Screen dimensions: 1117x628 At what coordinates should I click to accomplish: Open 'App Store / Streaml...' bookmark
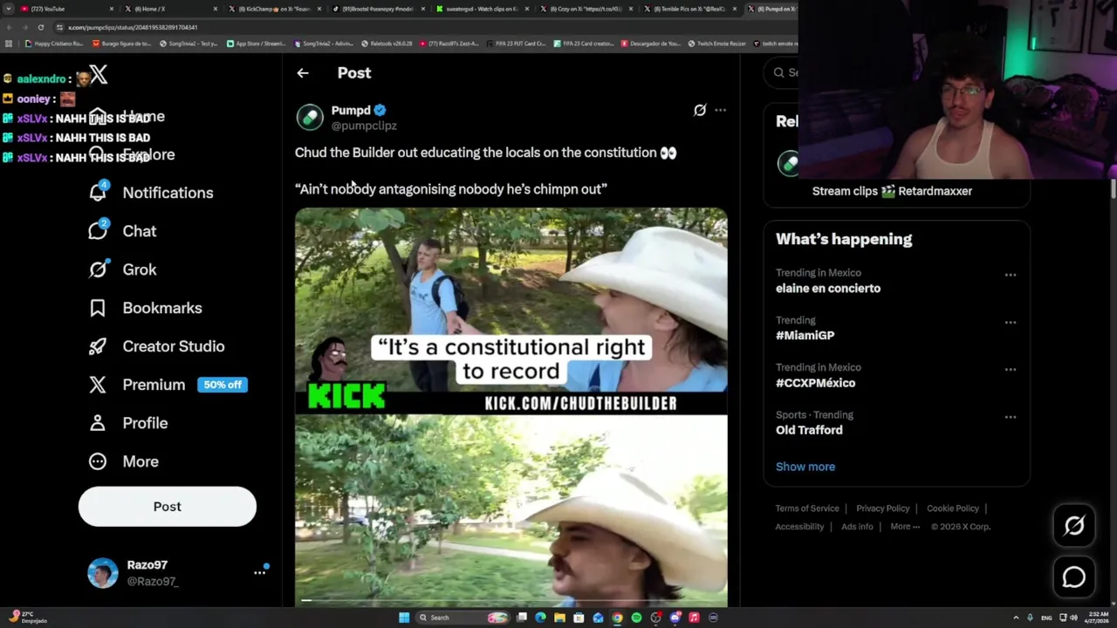256,44
